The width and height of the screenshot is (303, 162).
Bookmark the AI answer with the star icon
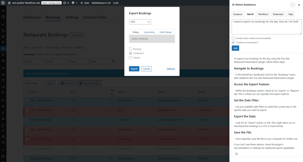236,154
